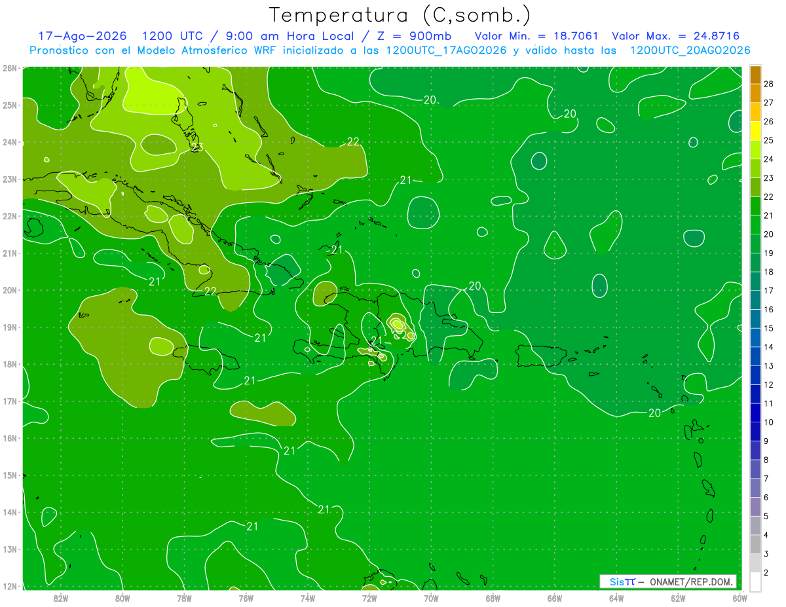Click color bar value "2"
Viewport: 786px width, 607px height.
[766, 573]
